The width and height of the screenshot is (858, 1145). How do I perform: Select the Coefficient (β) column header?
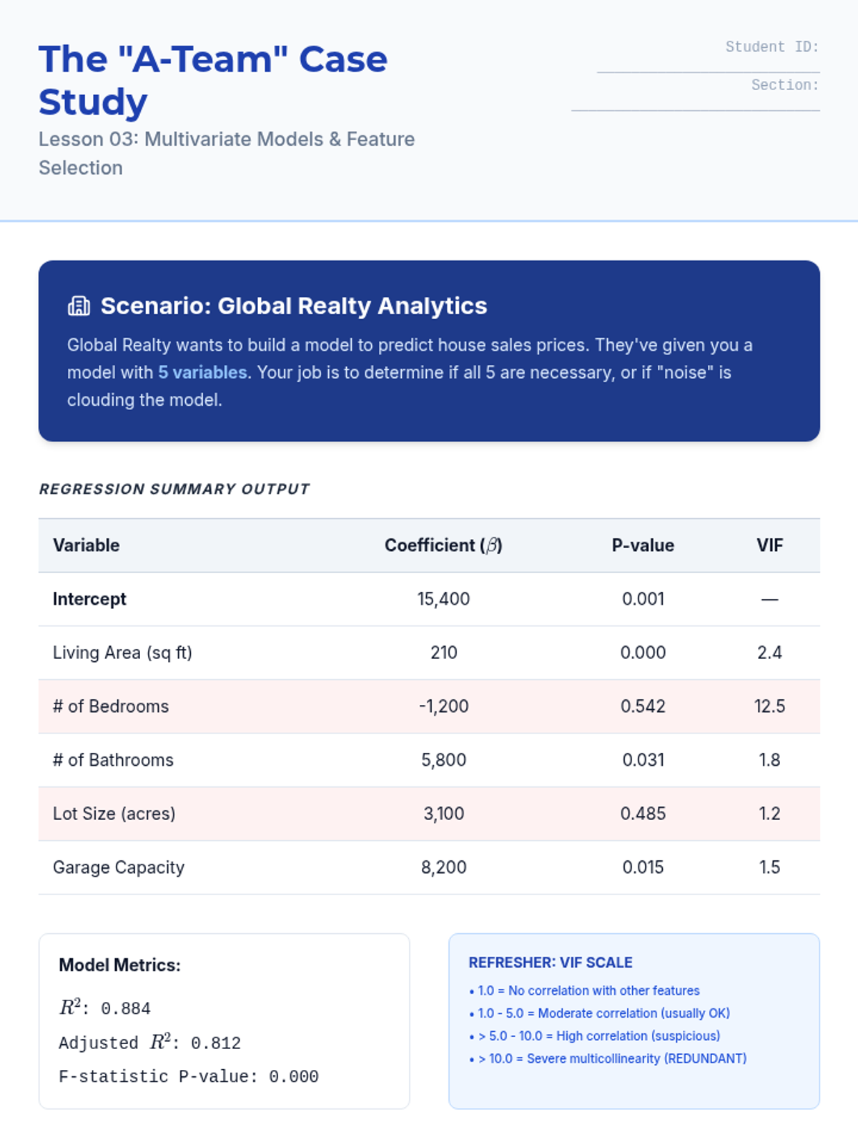point(443,545)
